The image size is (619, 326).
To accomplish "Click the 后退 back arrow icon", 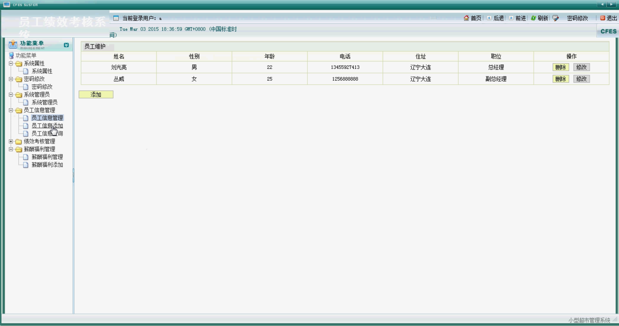I will point(489,18).
